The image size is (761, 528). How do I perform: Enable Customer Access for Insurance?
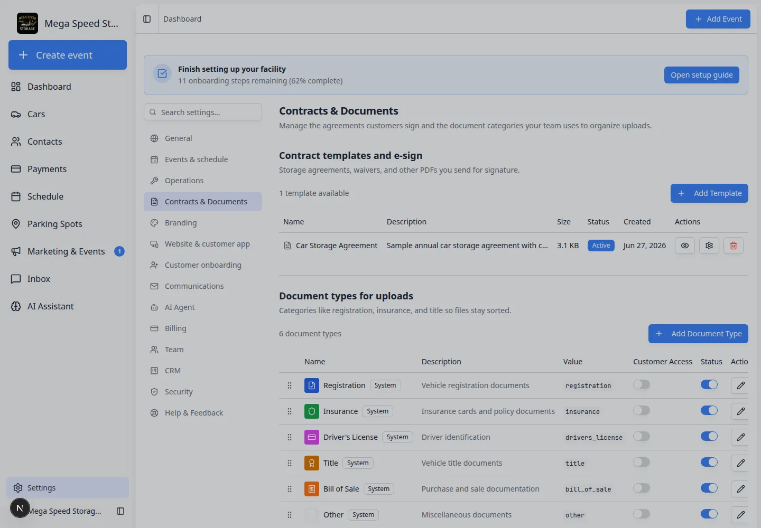pos(642,410)
